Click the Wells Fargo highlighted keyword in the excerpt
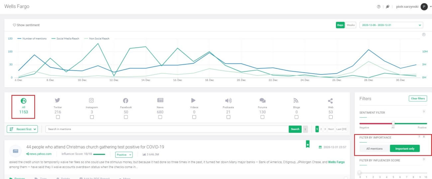Screen dimensions: 432x179 click(336, 162)
